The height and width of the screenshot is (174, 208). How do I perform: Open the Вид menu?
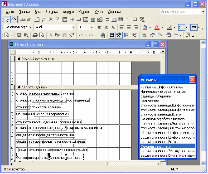click(x=38, y=12)
